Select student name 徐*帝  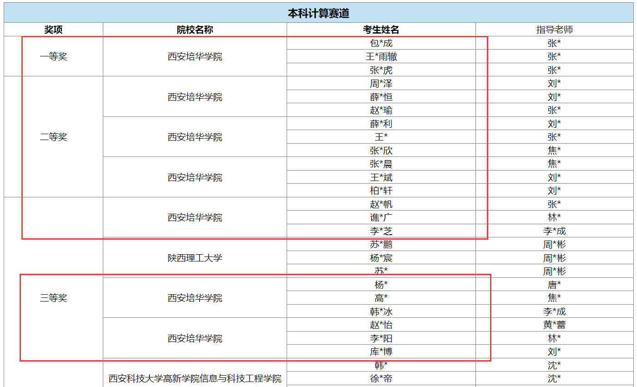click(381, 378)
